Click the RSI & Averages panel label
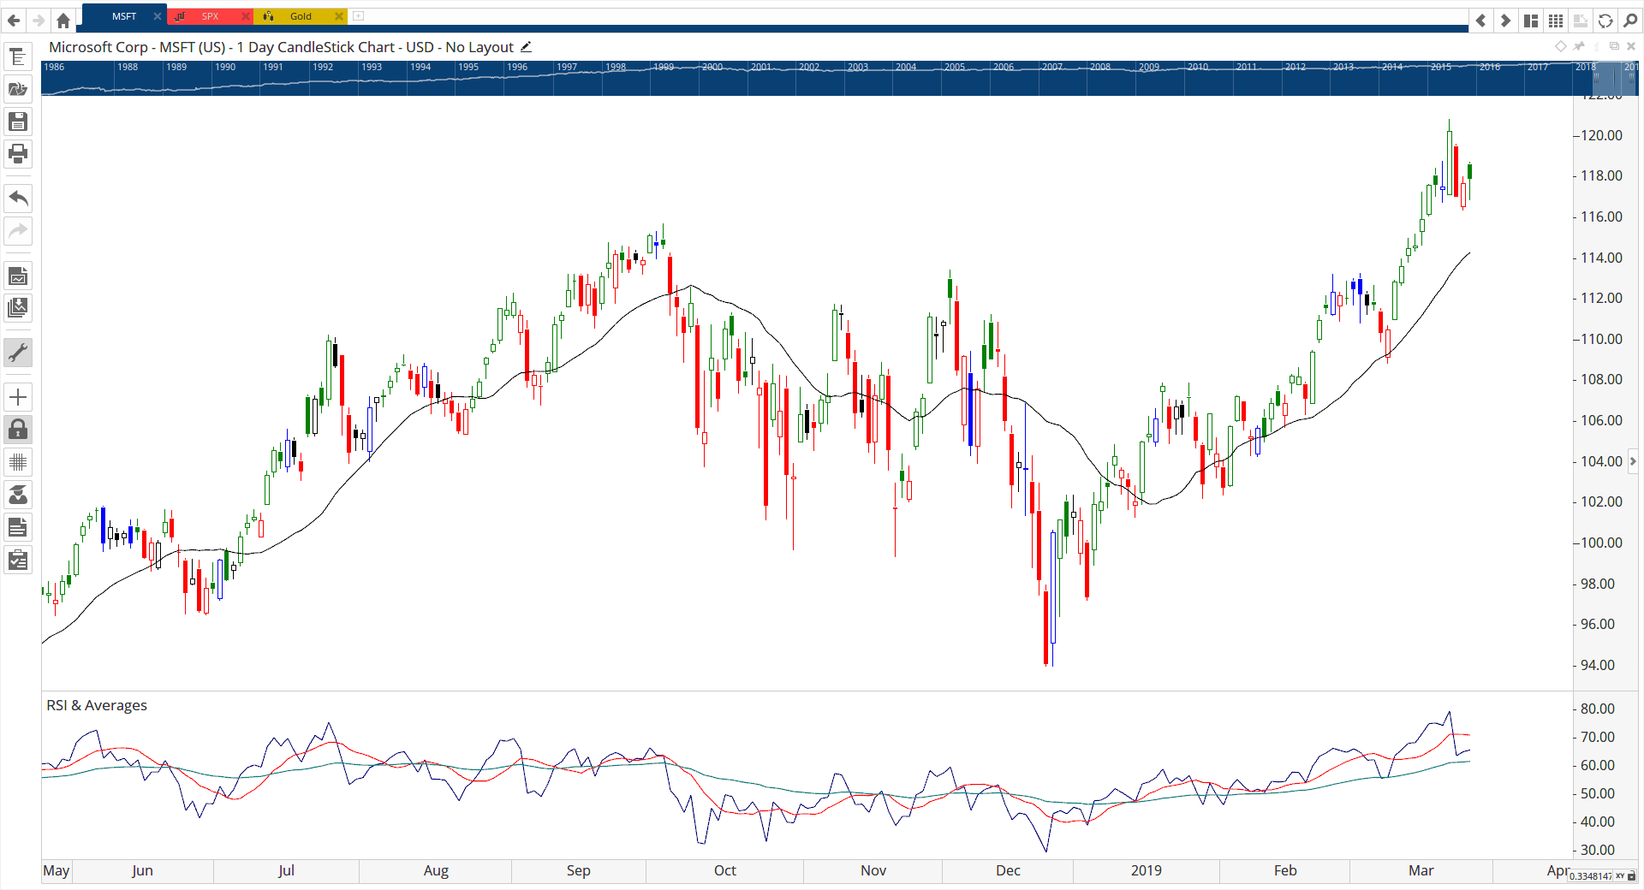Viewport: 1644px width, 890px height. 97,705
